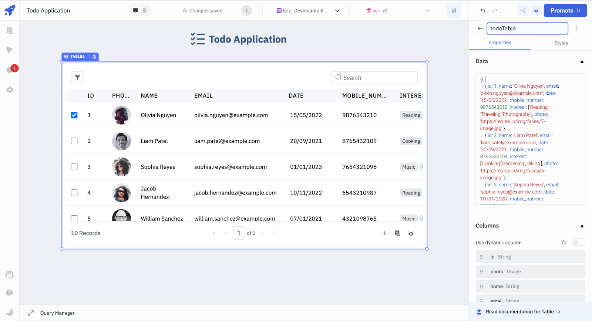Screen dimensions: 592x321
Task: Open the pages panel icon in left sidebar
Action: [10, 30]
